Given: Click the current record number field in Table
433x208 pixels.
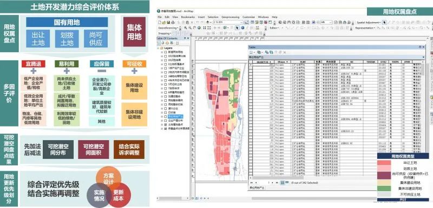Looking at the screenshot, I should pyautogui.click(x=264, y=183).
